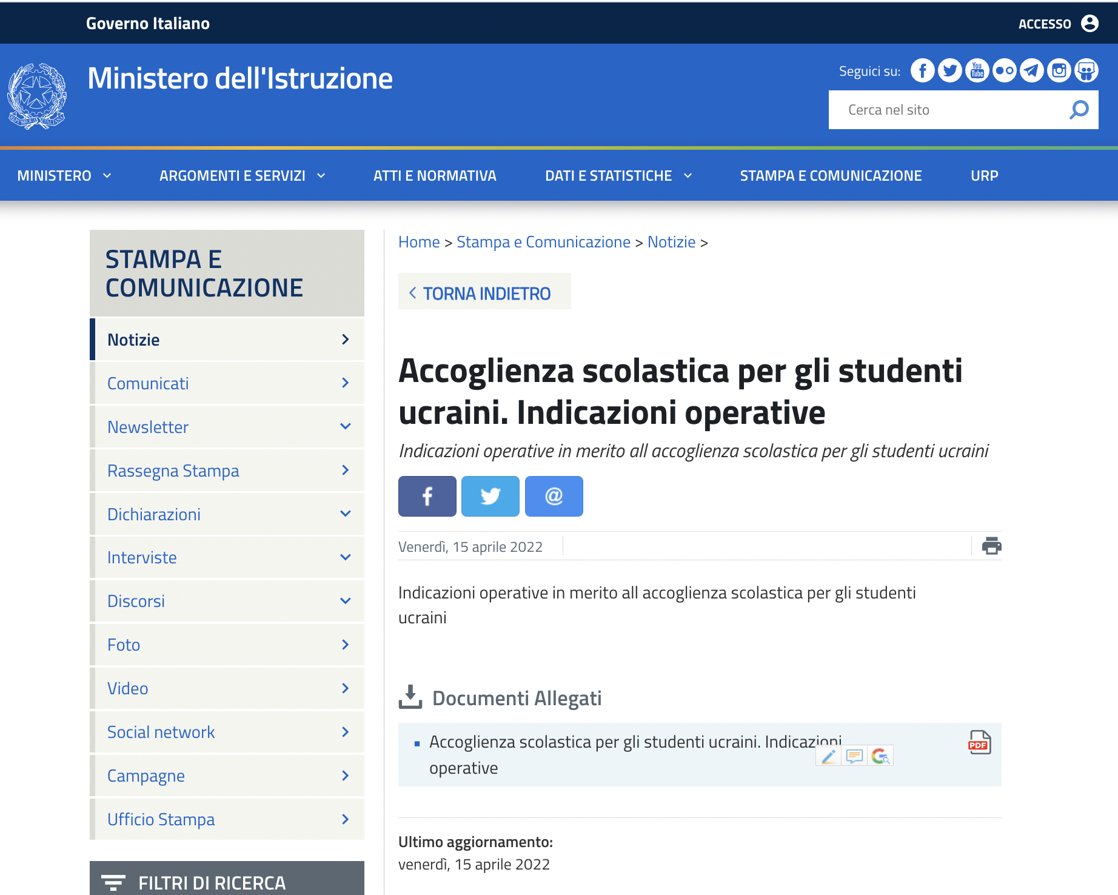Expand DATI E STATISTICHE dropdown chevron

(688, 176)
